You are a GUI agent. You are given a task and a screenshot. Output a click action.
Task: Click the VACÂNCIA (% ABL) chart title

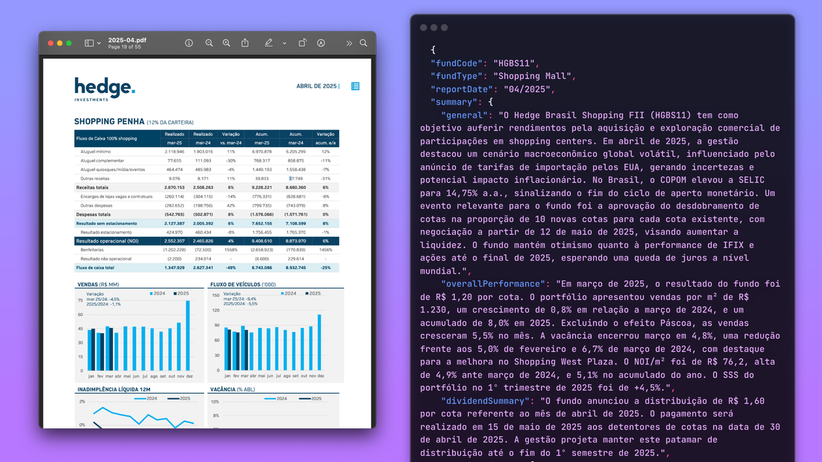click(x=232, y=389)
